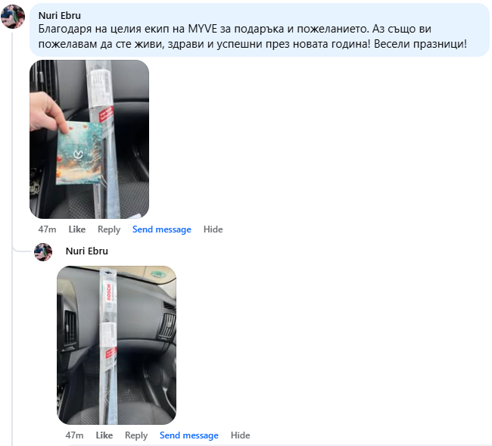Open the Nuri Ebru name on the top comment
The width and height of the screenshot is (492, 446).
point(60,15)
